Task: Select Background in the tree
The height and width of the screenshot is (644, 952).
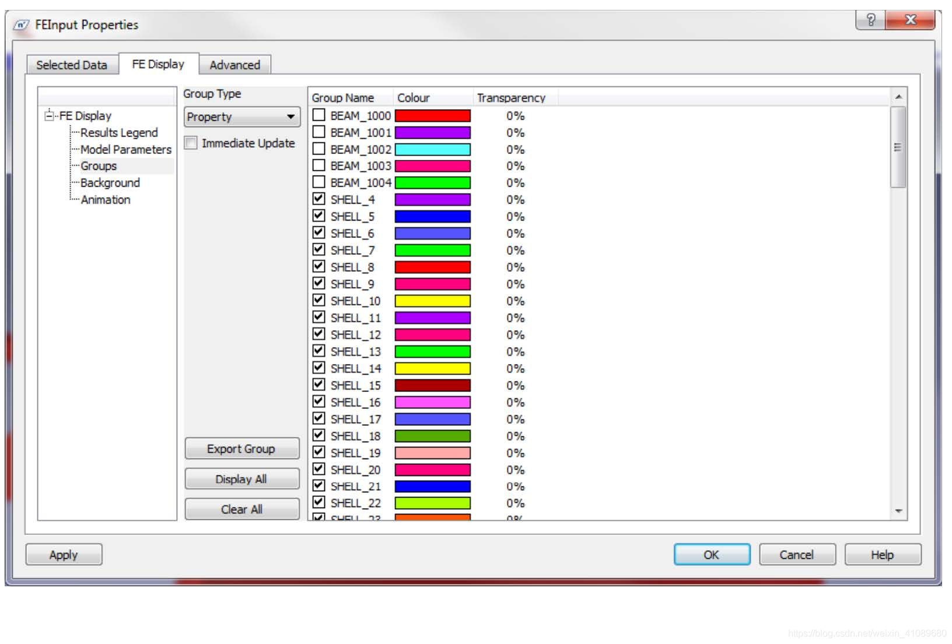Action: tap(110, 183)
